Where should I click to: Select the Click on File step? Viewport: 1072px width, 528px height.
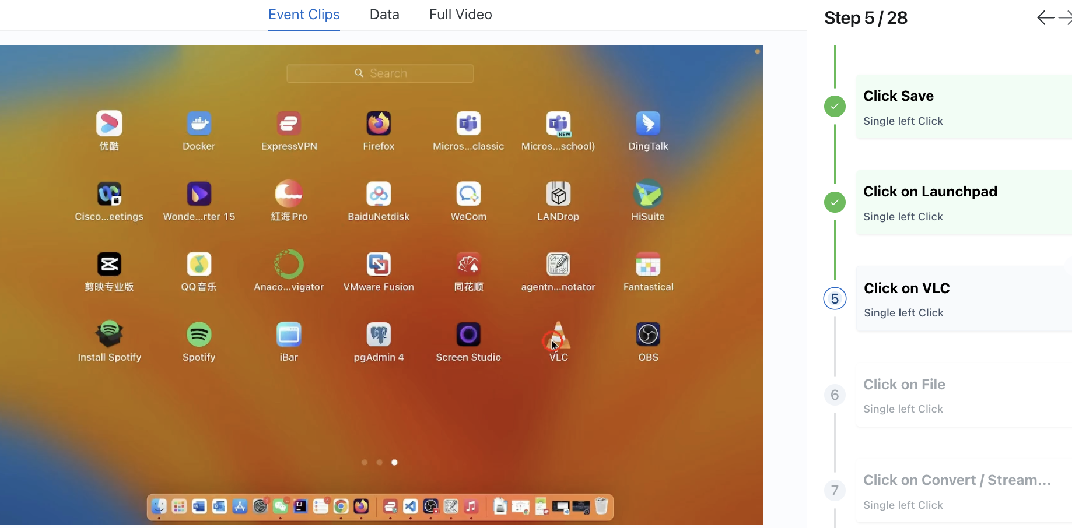(964, 395)
